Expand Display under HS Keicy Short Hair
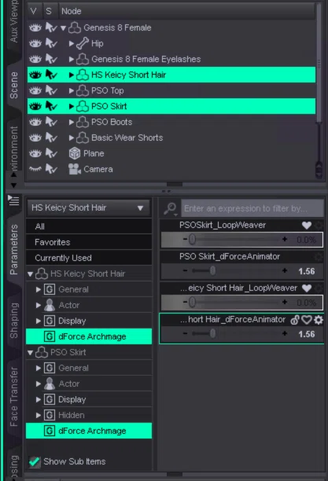Screen dimensions: 328x481 [38, 321]
